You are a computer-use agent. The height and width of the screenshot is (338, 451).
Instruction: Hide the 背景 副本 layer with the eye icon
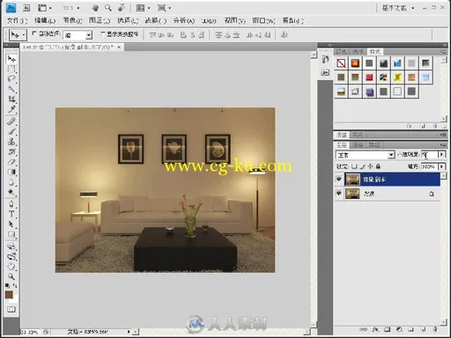coord(338,179)
